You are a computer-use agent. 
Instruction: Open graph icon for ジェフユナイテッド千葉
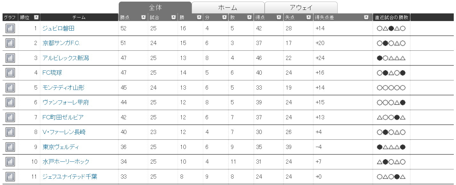10,176
